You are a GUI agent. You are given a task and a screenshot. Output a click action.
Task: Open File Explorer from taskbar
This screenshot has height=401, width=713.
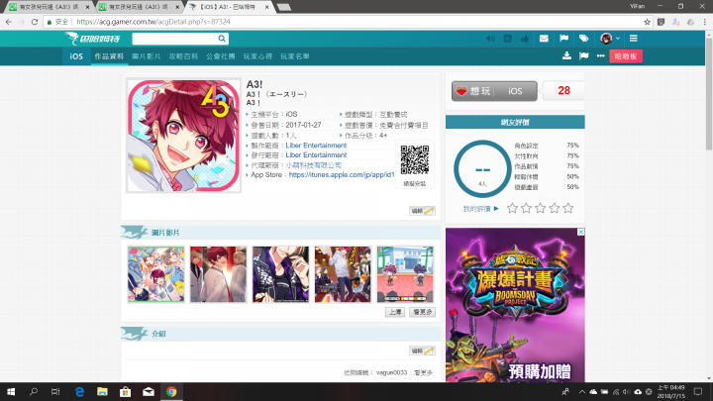point(102,391)
